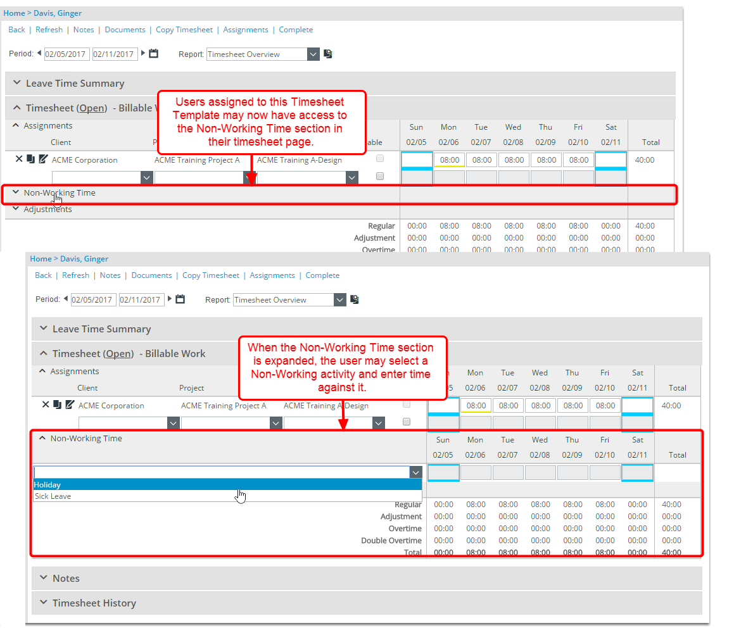Select Holiday from activity list

227,485
